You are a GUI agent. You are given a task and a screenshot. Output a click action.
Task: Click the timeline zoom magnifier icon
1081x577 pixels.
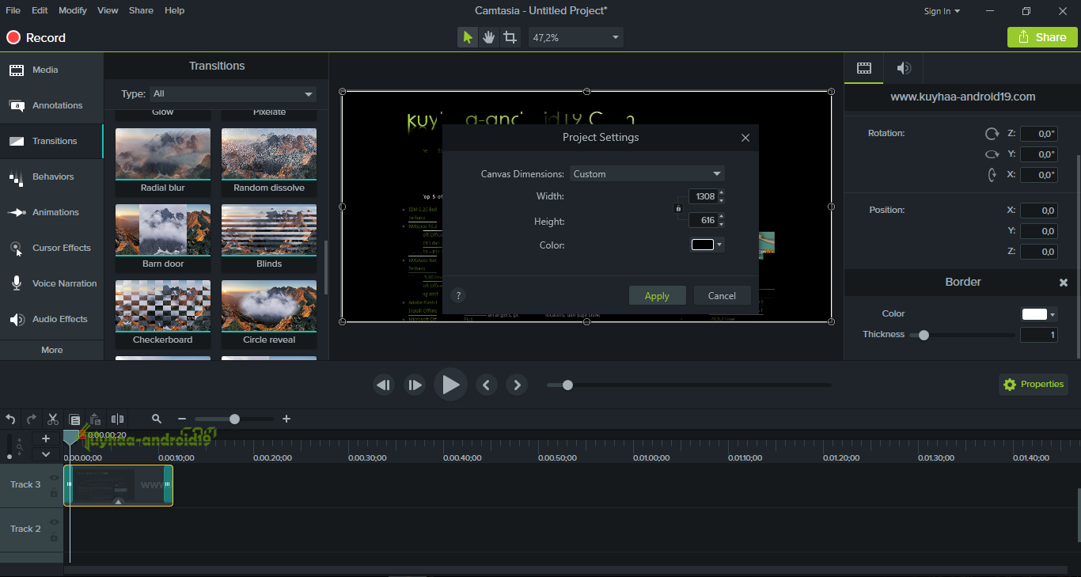[157, 419]
